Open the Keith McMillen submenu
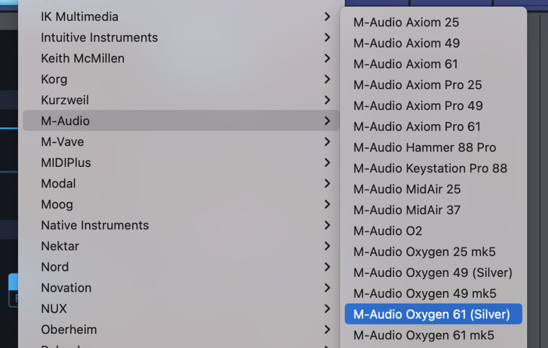Screen dimensions: 548x348 point(83,59)
